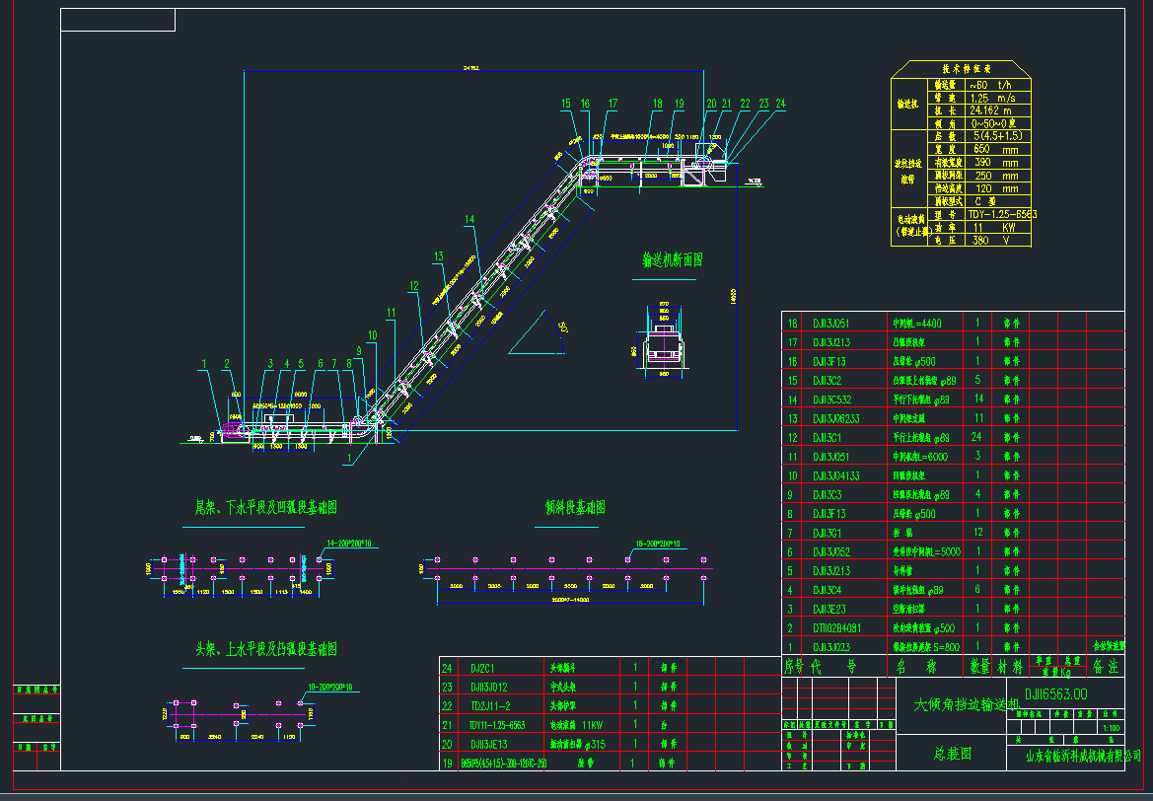
Task: Select the 尾架、下水平段及凹弧段基础图 heading
Action: pyautogui.click(x=265, y=507)
